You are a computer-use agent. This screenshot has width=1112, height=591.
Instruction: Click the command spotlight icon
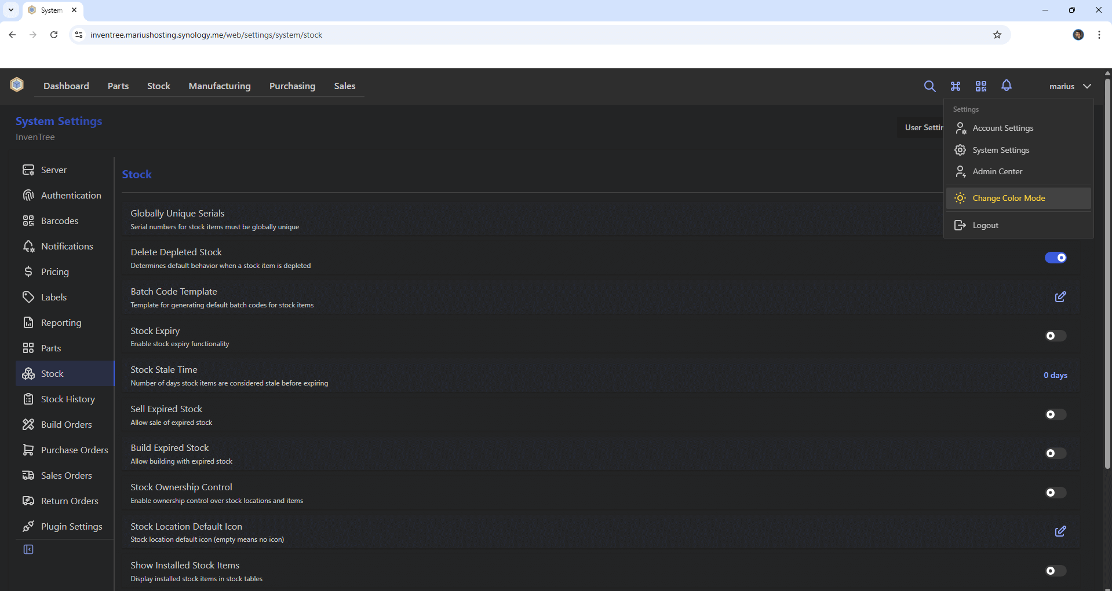(x=956, y=86)
